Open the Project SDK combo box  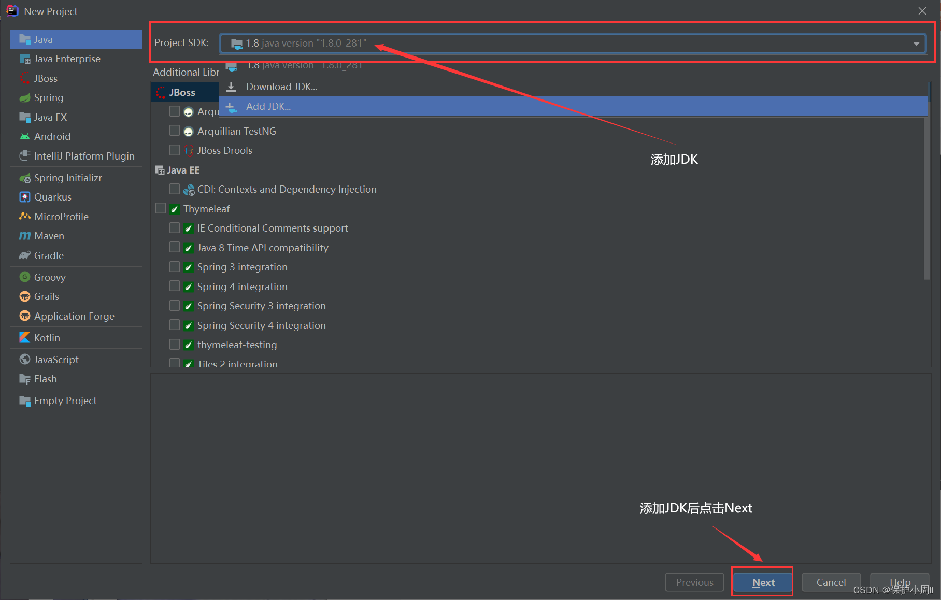[x=573, y=43]
